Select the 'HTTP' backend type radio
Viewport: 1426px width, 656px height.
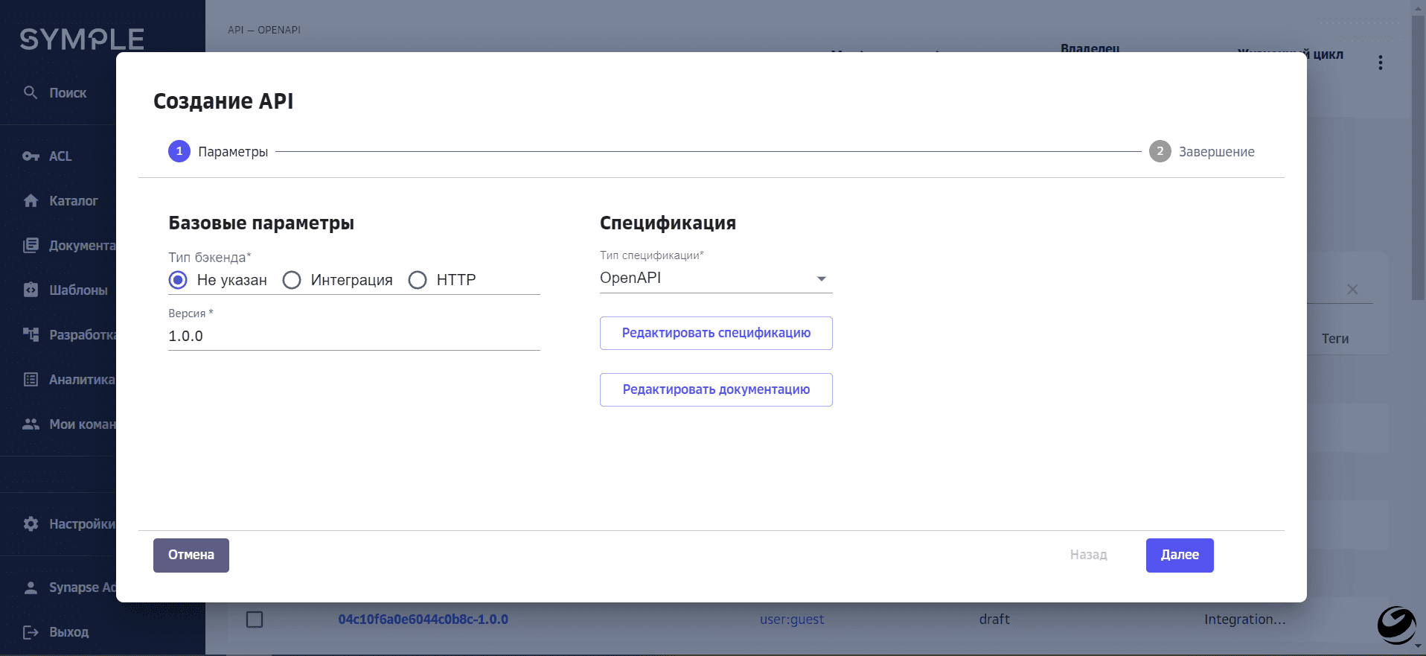coord(418,280)
